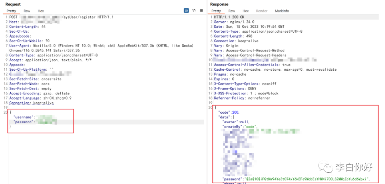Click the Date: Sun, 15 Oct 2023 header
This screenshot has width=385, height=184.
pyautogui.click(x=249, y=27)
